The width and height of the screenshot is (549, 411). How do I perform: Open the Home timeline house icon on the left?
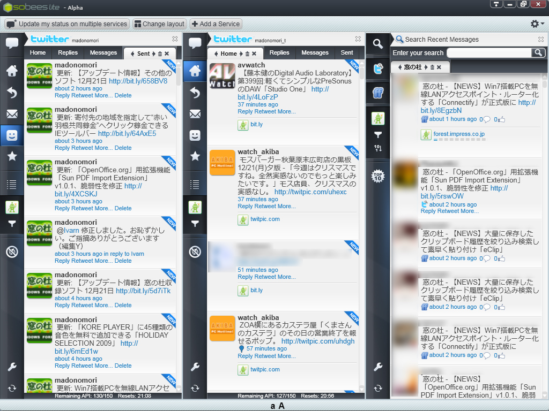(x=11, y=70)
